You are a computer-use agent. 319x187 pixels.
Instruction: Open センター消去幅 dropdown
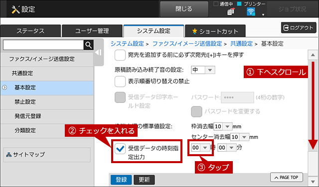[240, 137]
